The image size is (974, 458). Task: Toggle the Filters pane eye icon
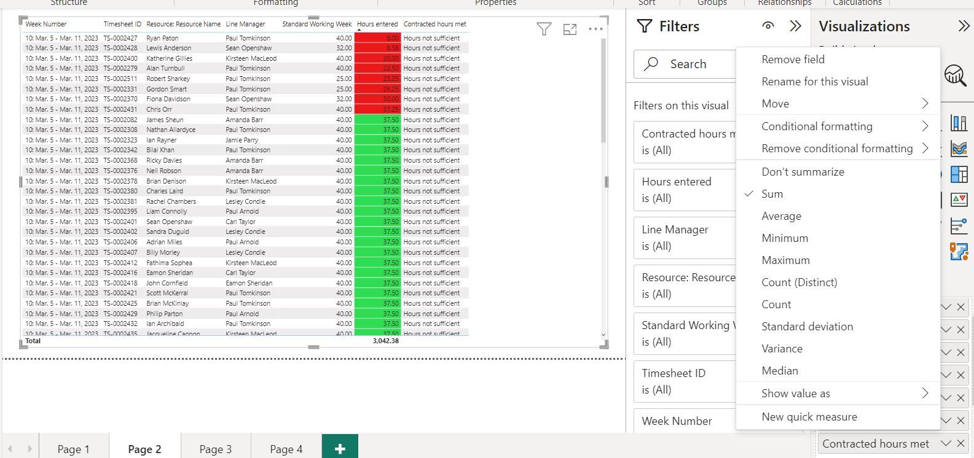click(x=768, y=26)
